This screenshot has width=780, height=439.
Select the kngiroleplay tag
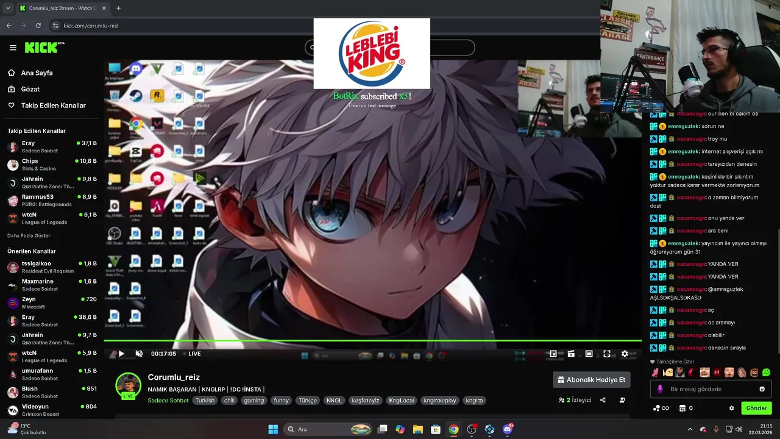(x=440, y=401)
